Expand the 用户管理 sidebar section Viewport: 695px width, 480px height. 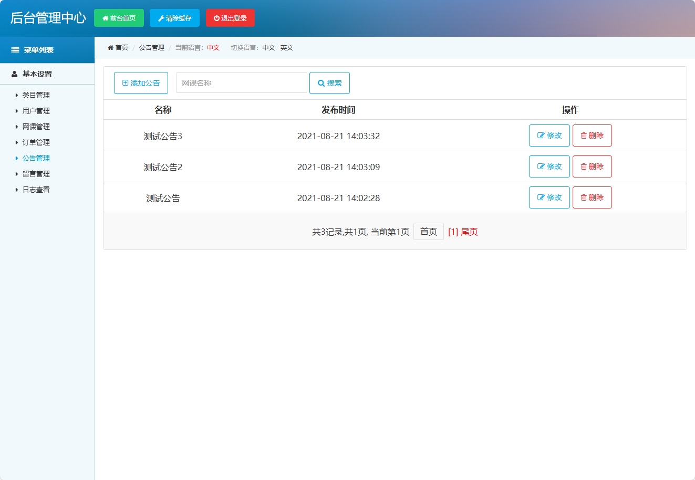coord(35,111)
